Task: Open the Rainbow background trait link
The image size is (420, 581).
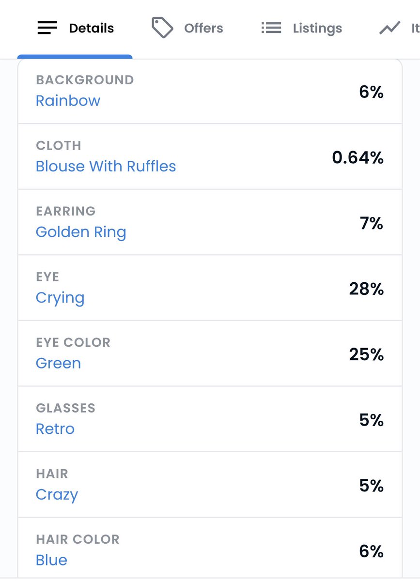Action: point(68,101)
